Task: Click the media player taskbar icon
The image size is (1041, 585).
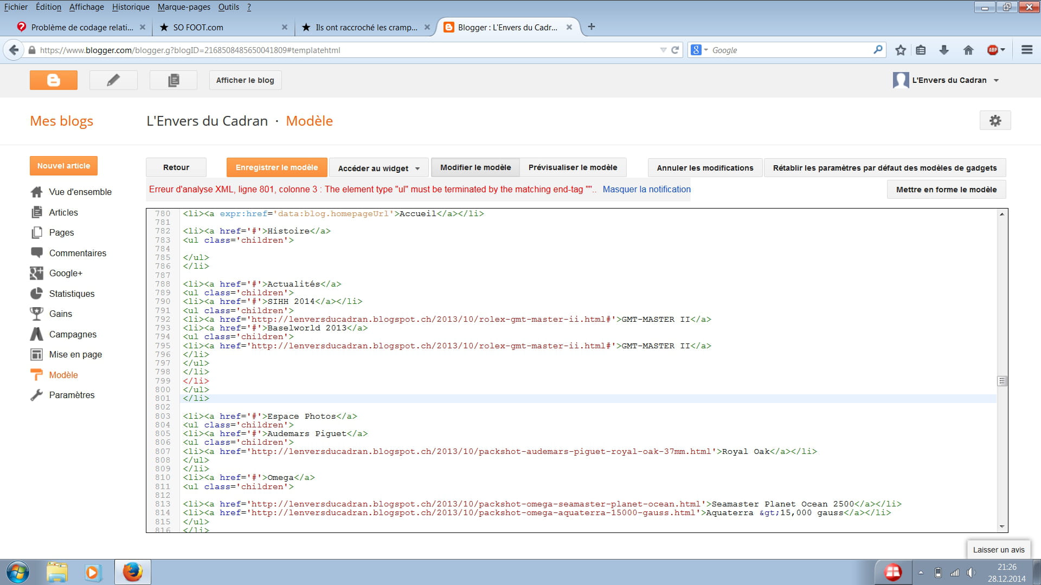Action: click(92, 572)
